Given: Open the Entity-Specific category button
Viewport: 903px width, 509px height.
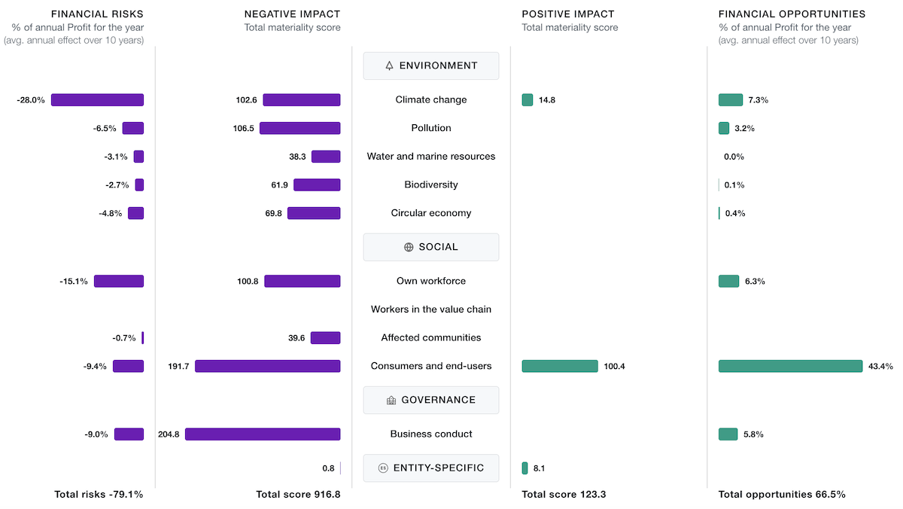Looking at the screenshot, I should point(431,468).
